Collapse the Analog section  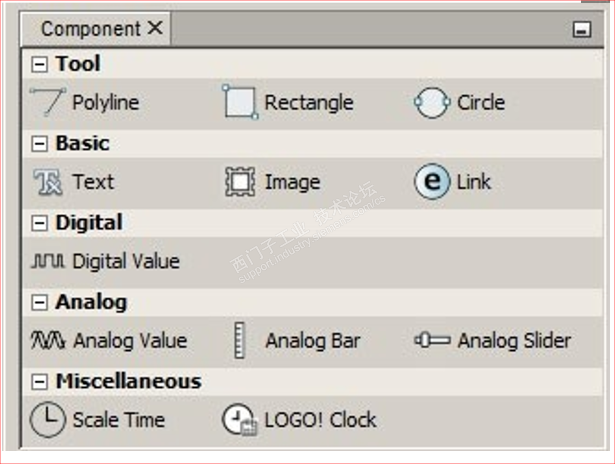pos(39,302)
